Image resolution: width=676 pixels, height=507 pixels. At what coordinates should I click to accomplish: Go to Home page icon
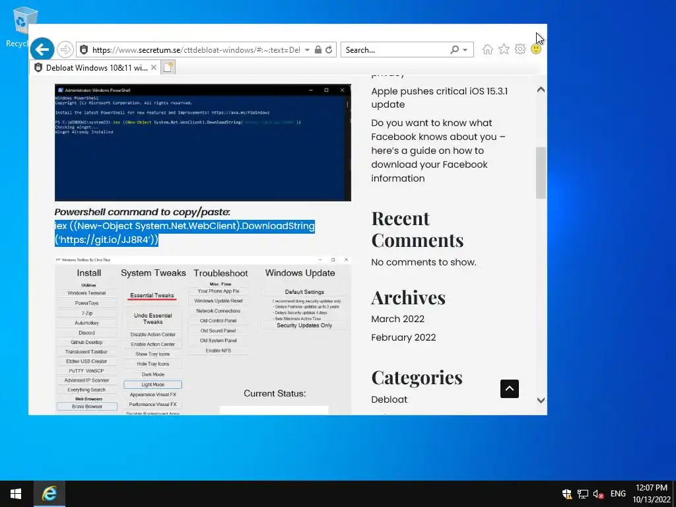tap(488, 49)
